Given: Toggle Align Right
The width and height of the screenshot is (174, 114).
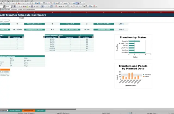Looking at the screenshot, I should point(37,7).
